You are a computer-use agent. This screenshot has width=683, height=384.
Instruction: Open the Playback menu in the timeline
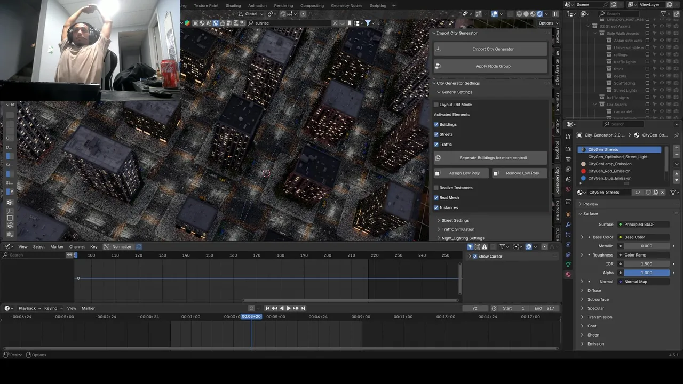27,308
